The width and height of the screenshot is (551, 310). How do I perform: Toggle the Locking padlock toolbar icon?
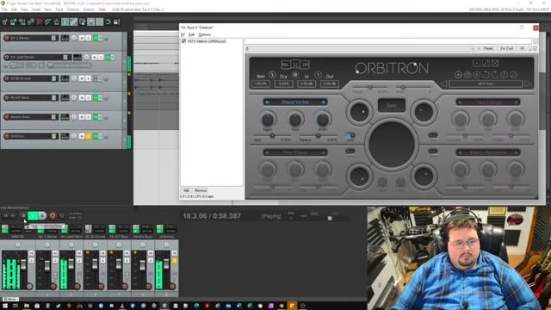point(116,22)
